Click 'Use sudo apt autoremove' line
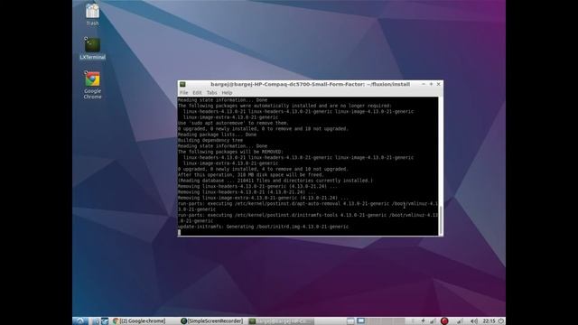 click(233, 123)
